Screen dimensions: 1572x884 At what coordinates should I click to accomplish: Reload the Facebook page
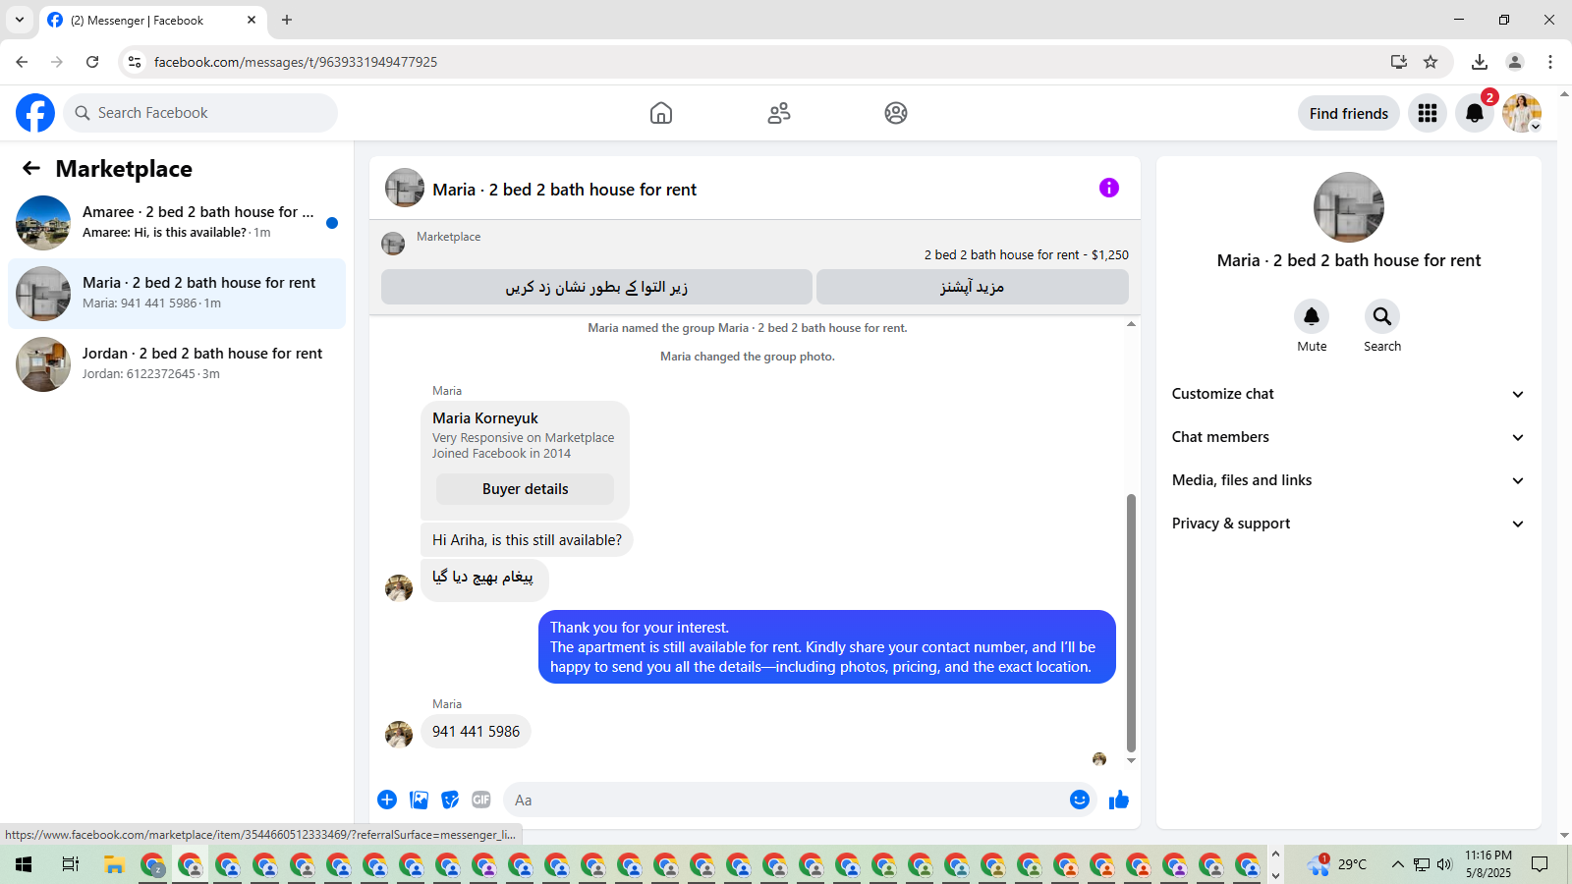(x=92, y=62)
